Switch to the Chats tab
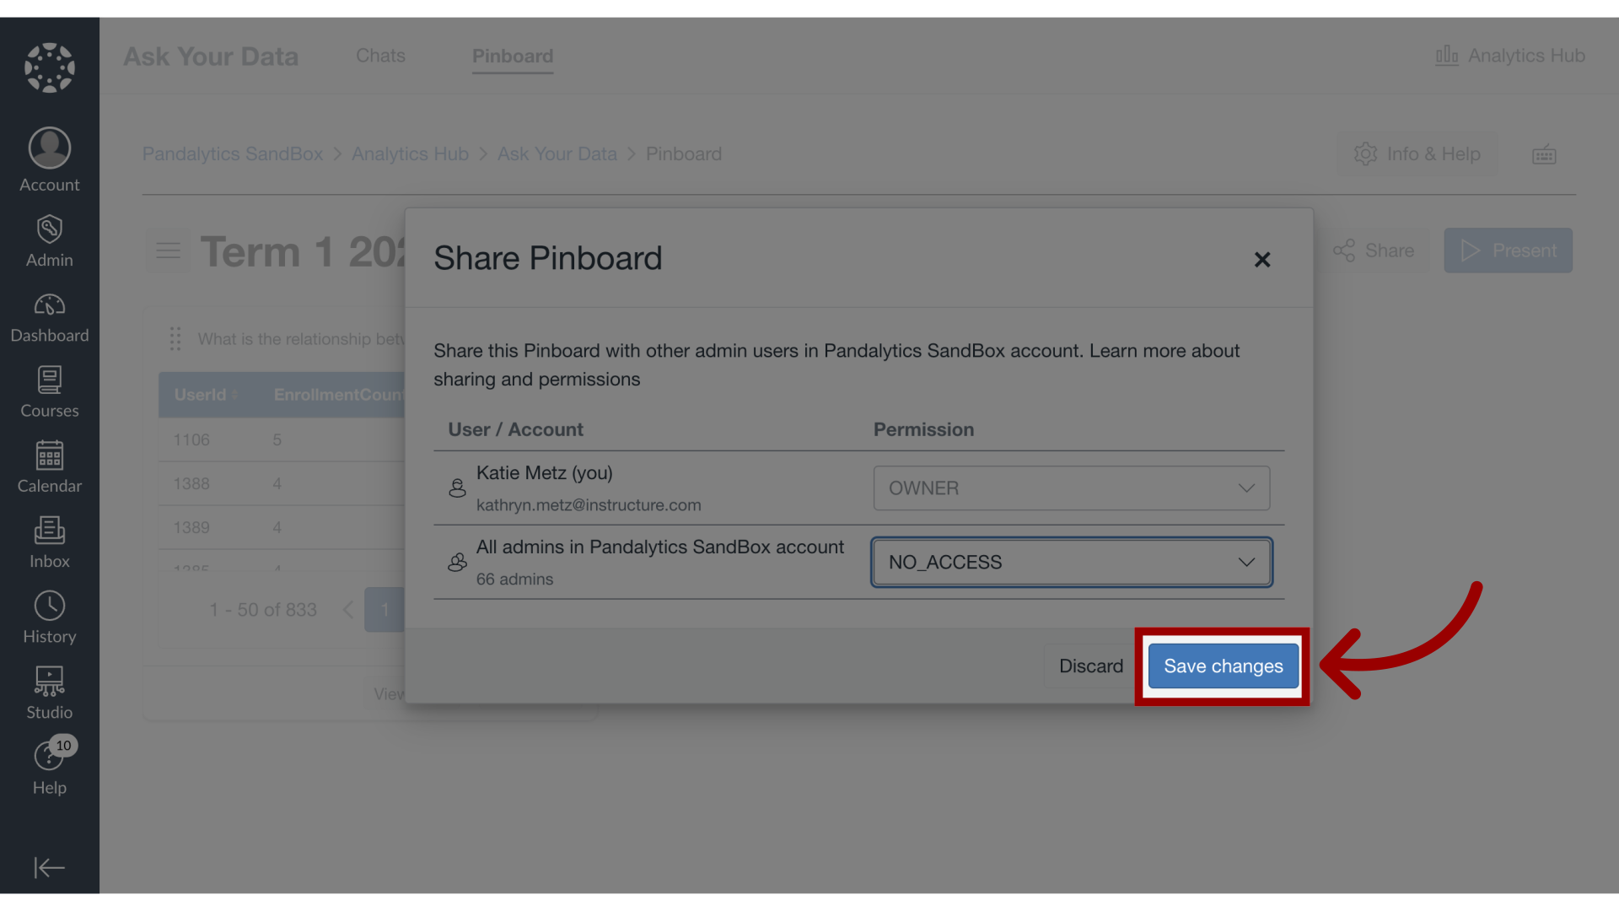This screenshot has height=911, width=1619. pos(380,56)
